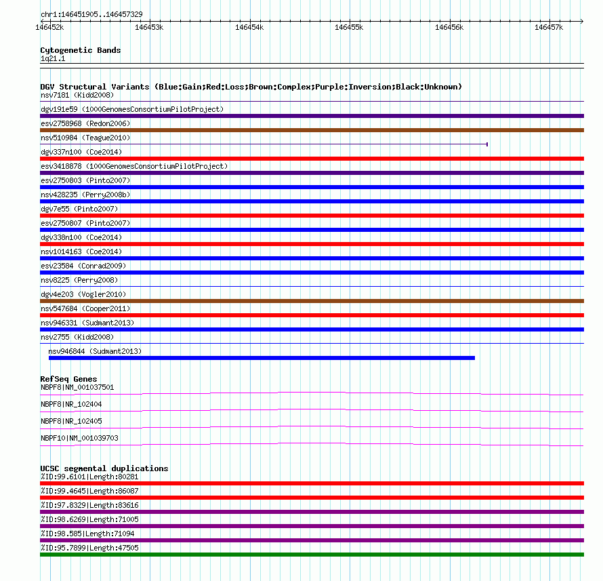The width and height of the screenshot is (603, 581).
Task: Click the dgv337n100 (Coe2014) label
Action: 81,152
